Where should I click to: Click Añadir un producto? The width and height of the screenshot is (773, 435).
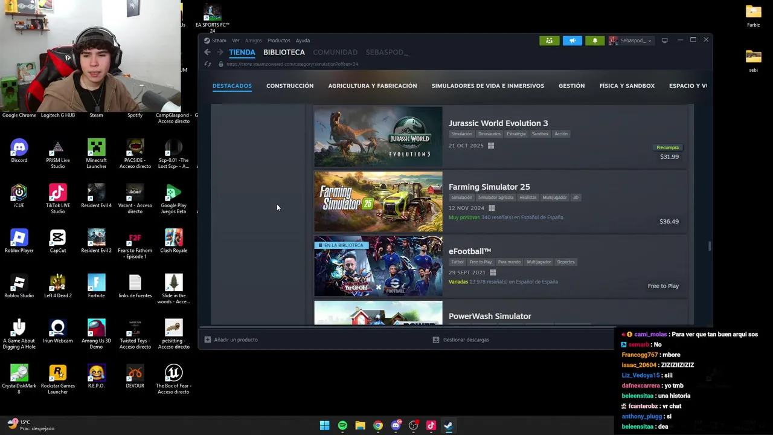(x=231, y=340)
